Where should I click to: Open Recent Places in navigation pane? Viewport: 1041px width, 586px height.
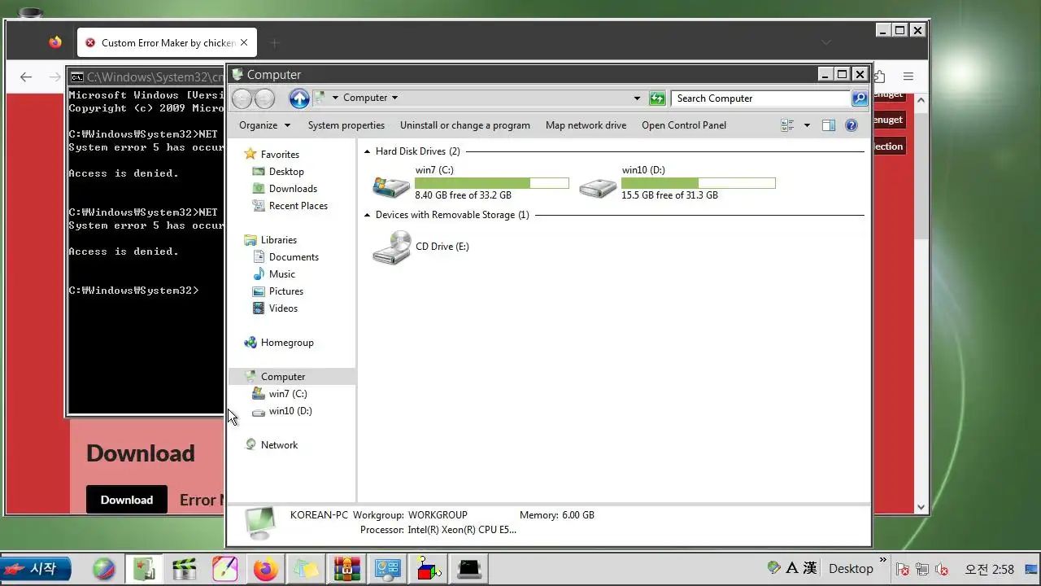(298, 206)
